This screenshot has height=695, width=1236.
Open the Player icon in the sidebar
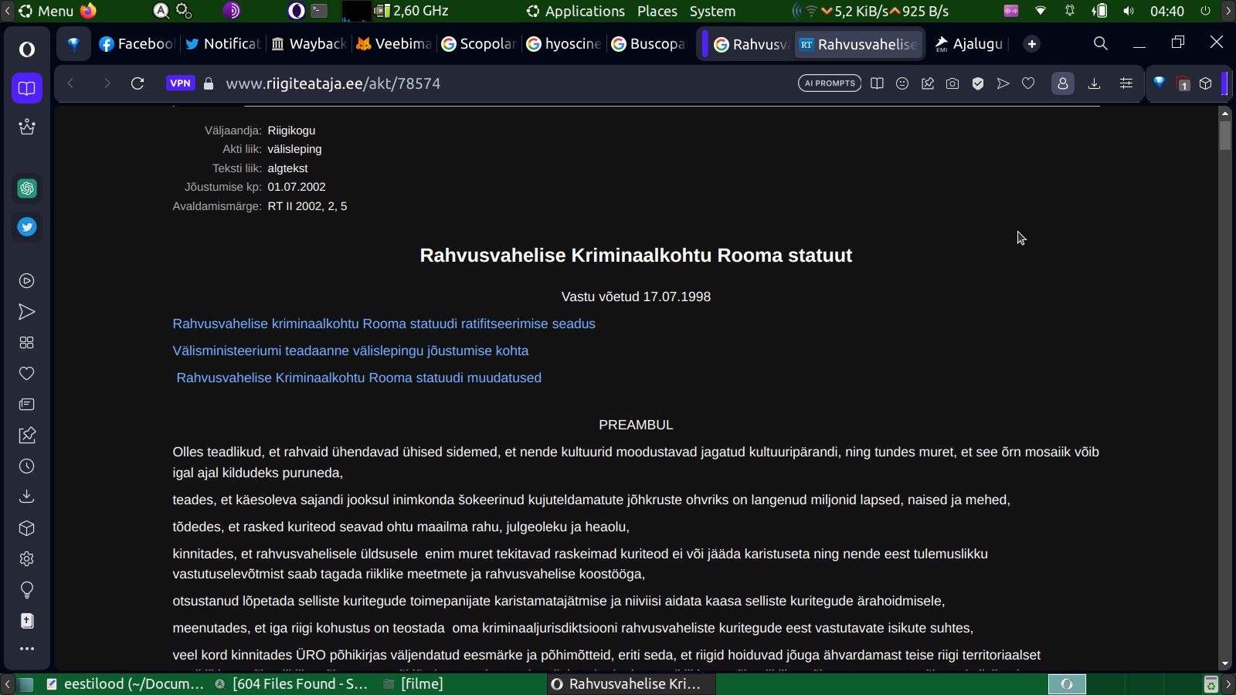click(x=27, y=281)
